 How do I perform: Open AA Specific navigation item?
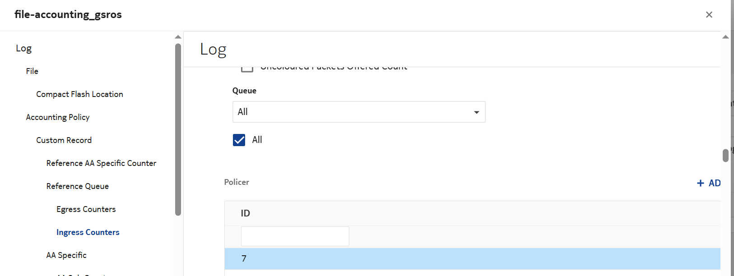click(66, 255)
